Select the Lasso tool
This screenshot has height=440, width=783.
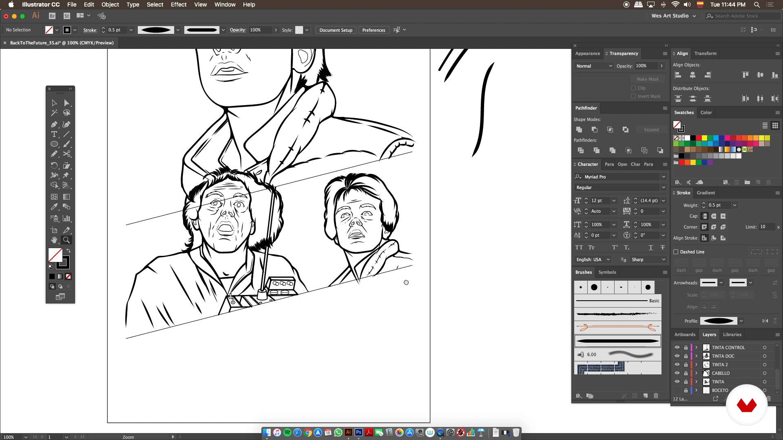[x=66, y=113]
